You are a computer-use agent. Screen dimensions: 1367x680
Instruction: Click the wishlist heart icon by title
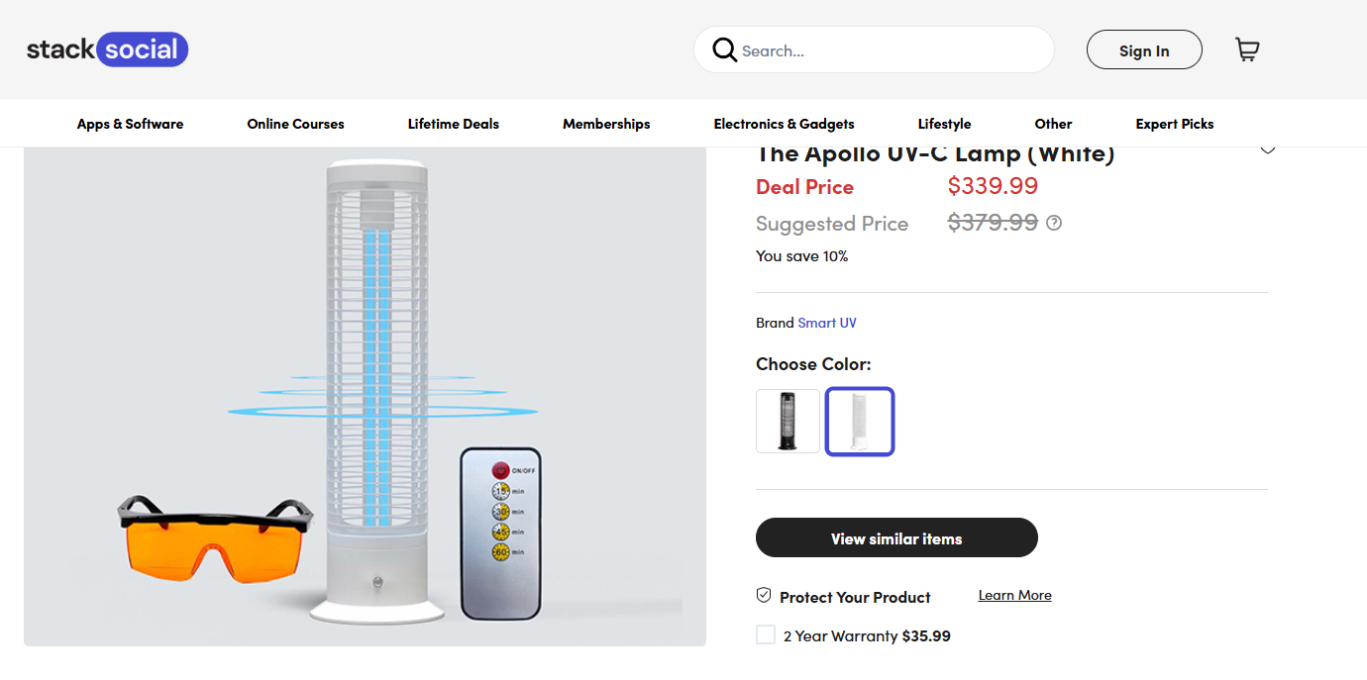(1267, 149)
